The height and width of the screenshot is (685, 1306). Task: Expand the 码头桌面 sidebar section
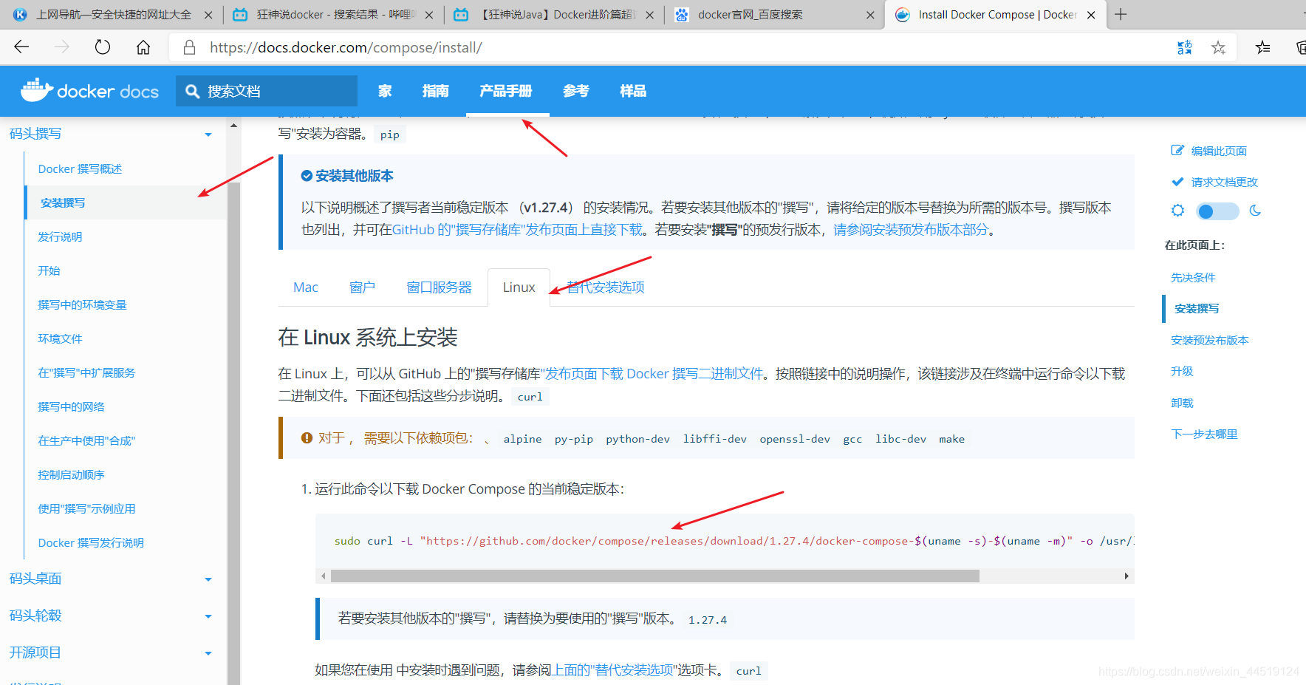pyautogui.click(x=208, y=579)
